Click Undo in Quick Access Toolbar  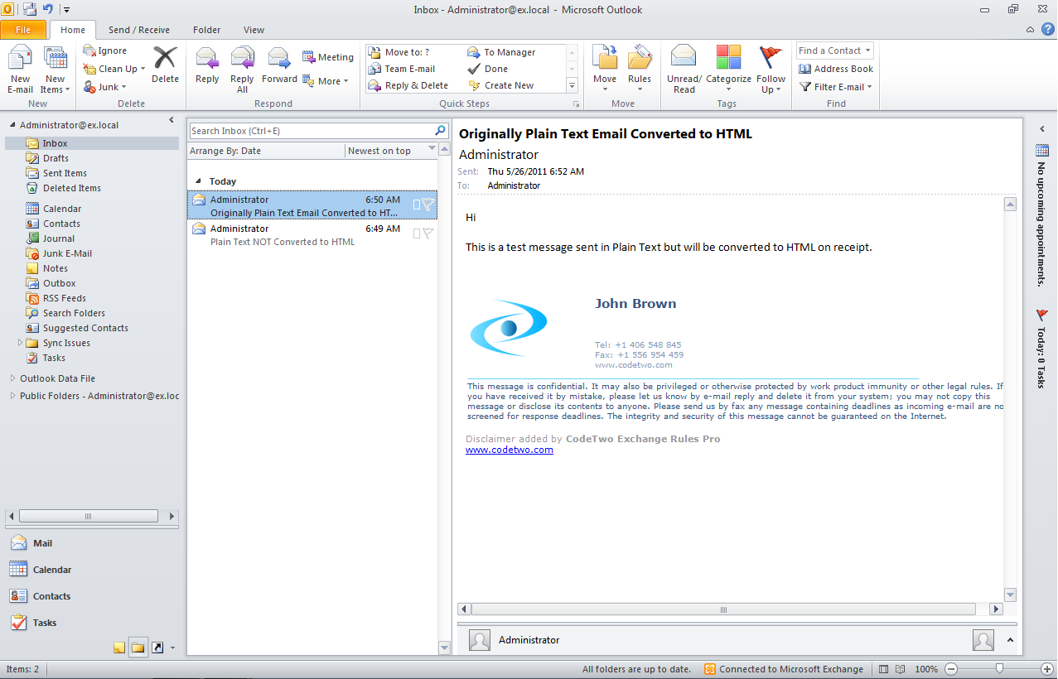(47, 9)
